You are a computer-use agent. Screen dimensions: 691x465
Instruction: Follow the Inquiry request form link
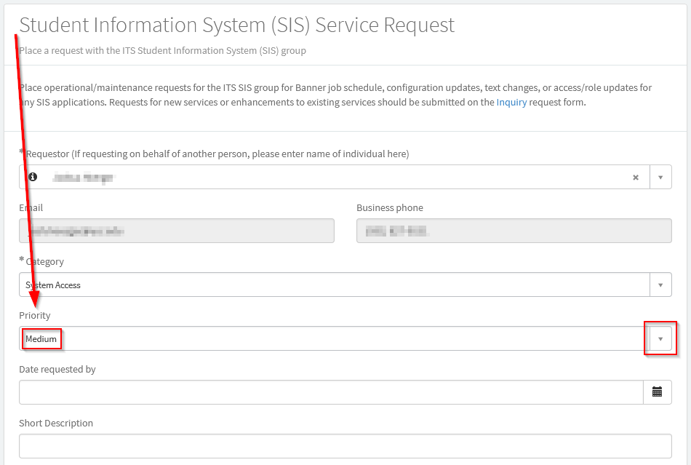point(511,103)
